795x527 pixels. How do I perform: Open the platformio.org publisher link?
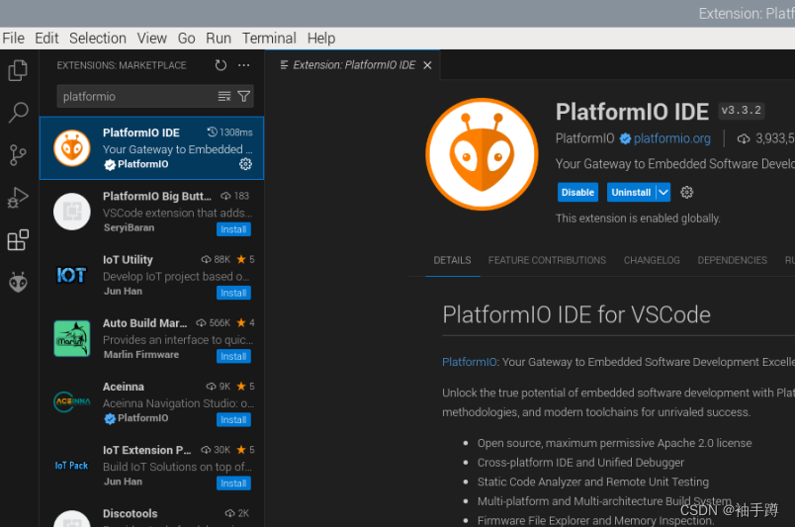click(671, 138)
